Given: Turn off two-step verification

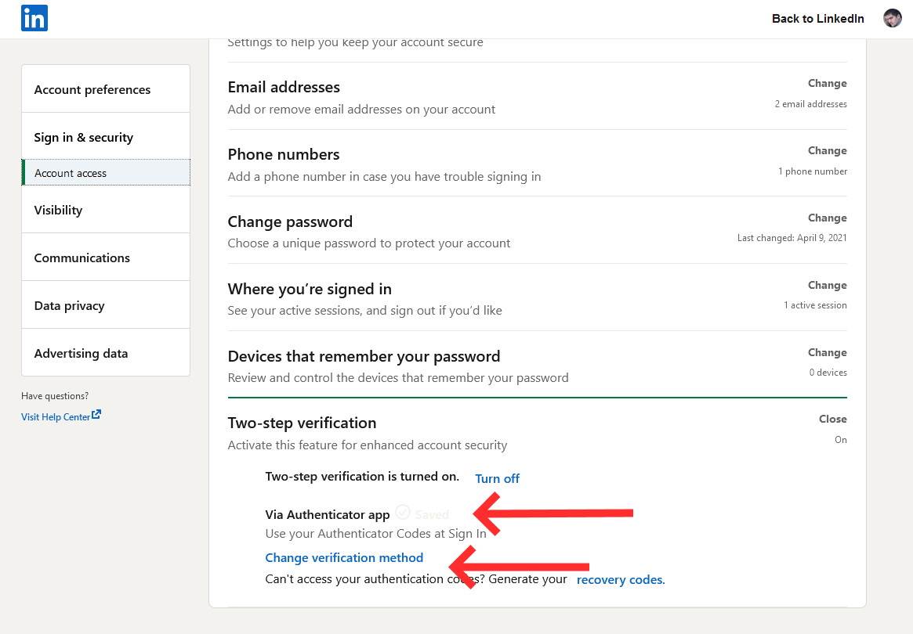Looking at the screenshot, I should pyautogui.click(x=497, y=478).
